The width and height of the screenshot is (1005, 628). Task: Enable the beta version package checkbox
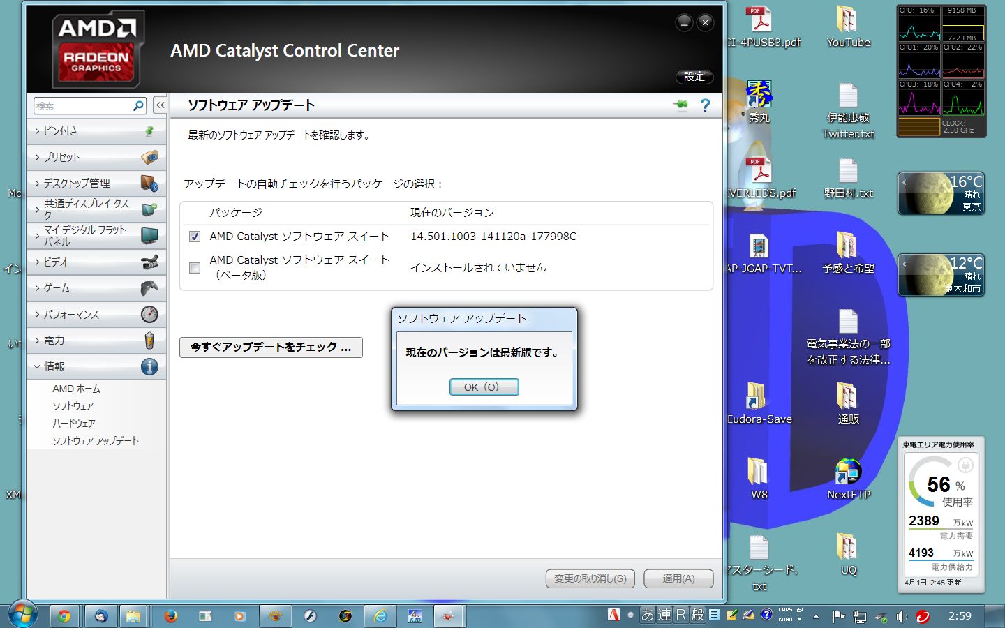[x=195, y=267]
